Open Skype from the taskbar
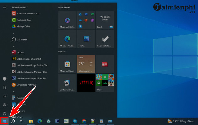Image resolution: width=198 pixels, height=125 pixels. [x=75, y=121]
